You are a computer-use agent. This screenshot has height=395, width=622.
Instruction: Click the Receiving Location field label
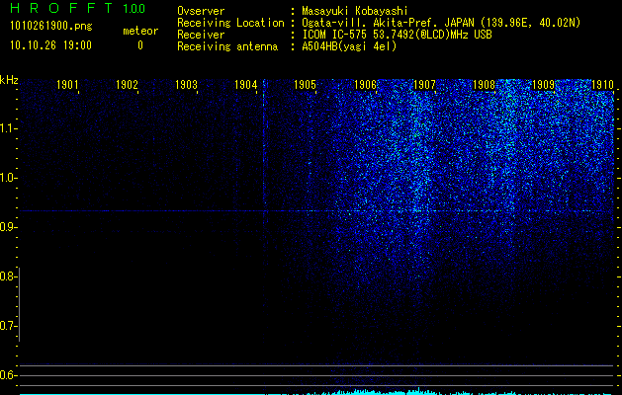[230, 23]
